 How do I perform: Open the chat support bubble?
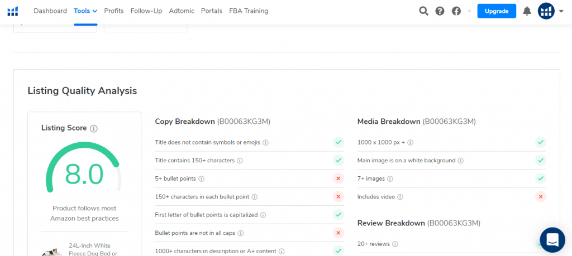(x=552, y=240)
